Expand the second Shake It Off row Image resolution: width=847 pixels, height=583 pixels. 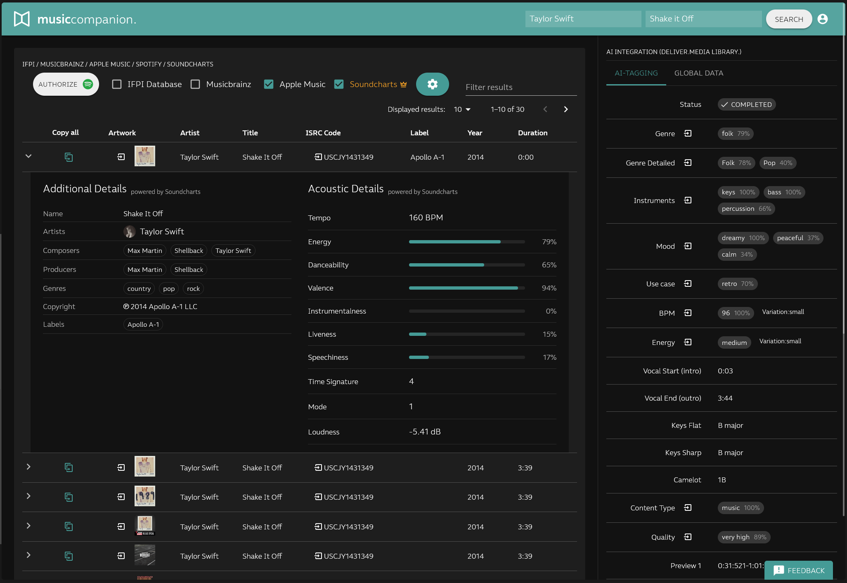click(28, 467)
